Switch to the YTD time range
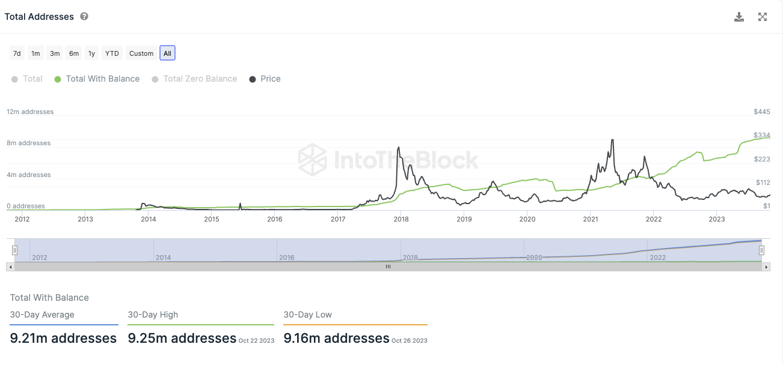This screenshot has width=783, height=365. point(112,53)
